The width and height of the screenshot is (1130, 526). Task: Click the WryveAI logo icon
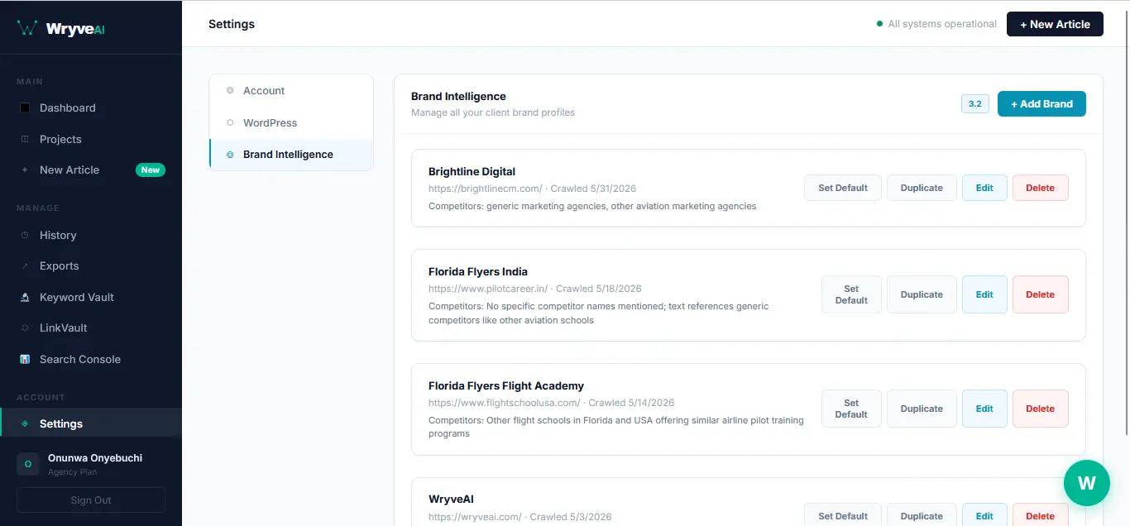click(x=27, y=28)
